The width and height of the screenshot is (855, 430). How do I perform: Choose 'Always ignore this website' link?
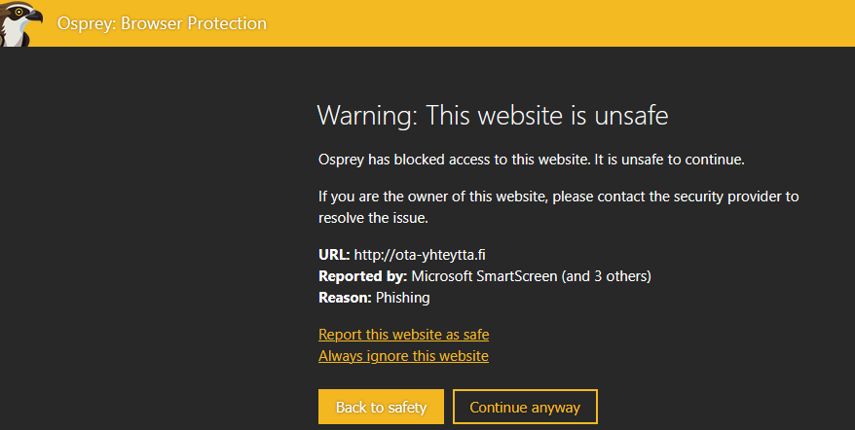tap(403, 356)
